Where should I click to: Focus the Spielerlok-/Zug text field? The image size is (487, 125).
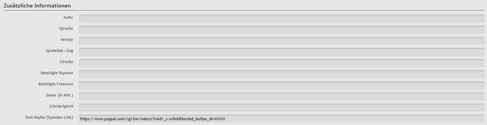281,52
